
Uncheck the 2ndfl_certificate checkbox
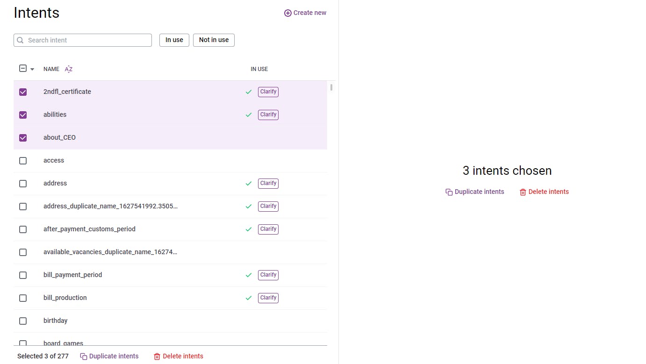tap(23, 92)
